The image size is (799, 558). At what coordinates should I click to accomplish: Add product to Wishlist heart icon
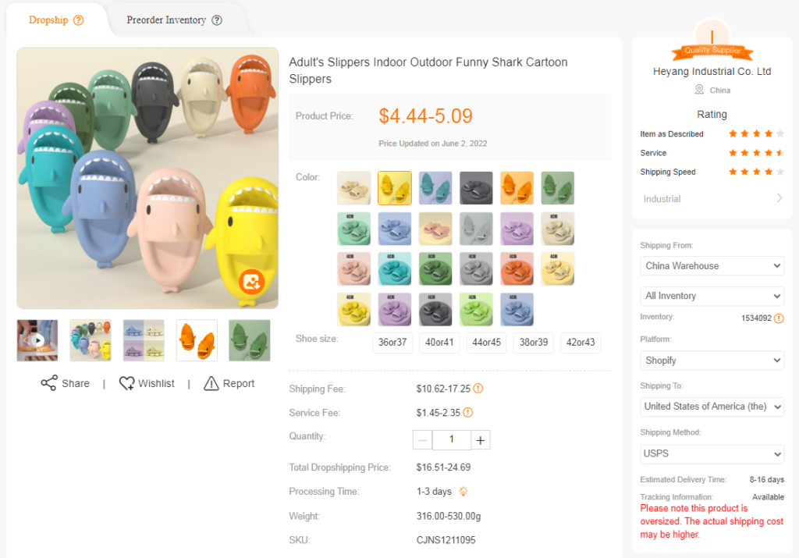coord(126,382)
